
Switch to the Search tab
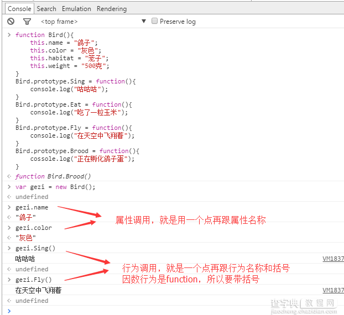pos(46,9)
